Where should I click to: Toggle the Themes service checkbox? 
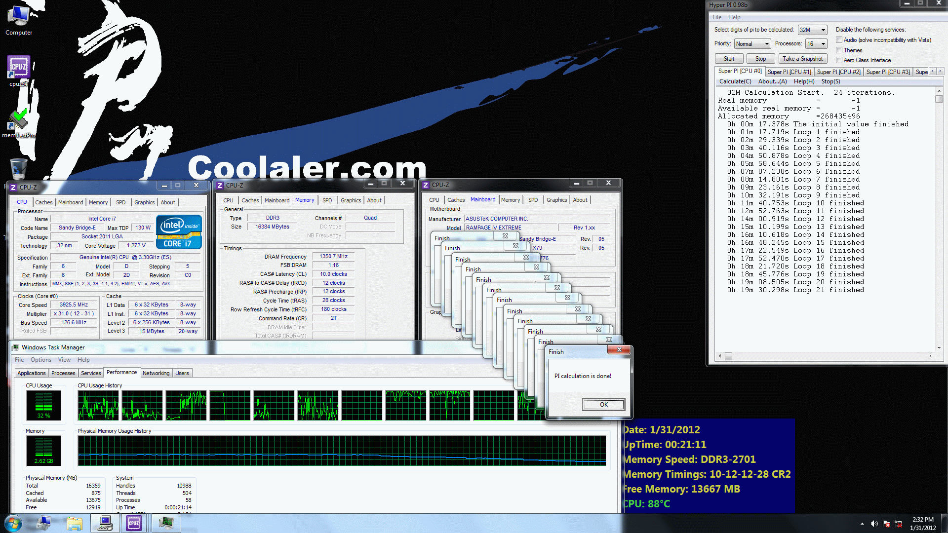click(839, 50)
